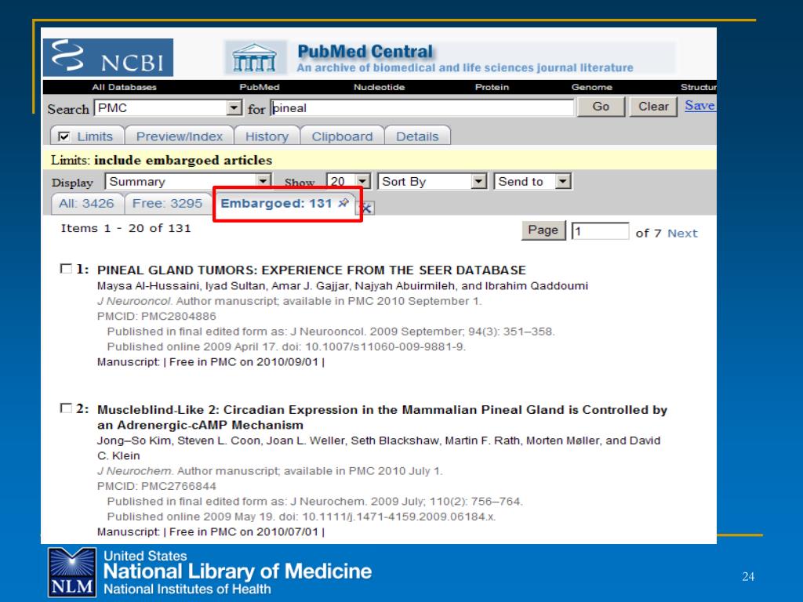Click the NLM logo in footer
803x602 pixels.
click(72, 572)
